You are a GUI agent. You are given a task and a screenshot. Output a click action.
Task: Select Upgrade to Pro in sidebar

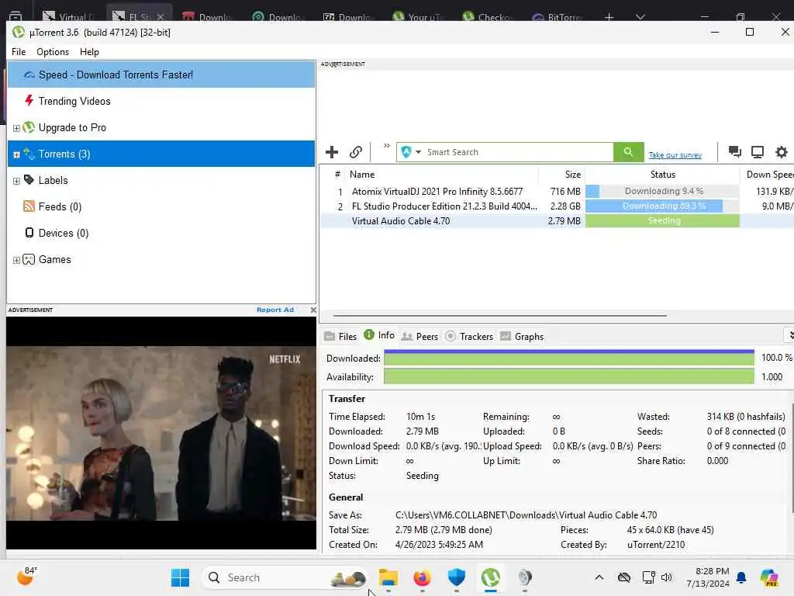(x=161, y=128)
